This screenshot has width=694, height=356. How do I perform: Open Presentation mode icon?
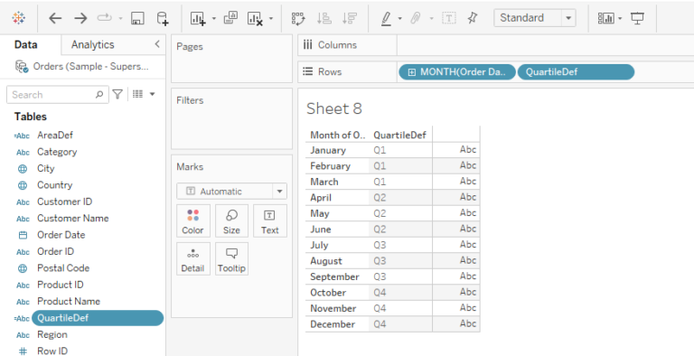point(637,18)
